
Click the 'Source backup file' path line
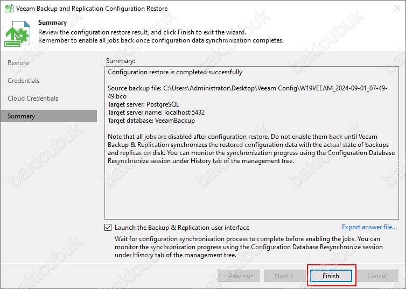(248, 92)
